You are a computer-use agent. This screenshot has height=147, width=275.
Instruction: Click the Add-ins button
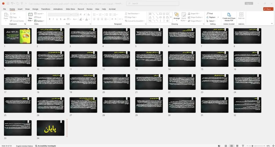pyautogui.click(x=241, y=16)
